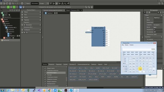Click the zoom magnifier icon in top toolbar
Image resolution: width=164 pixels, height=92 pixels.
point(13,3)
